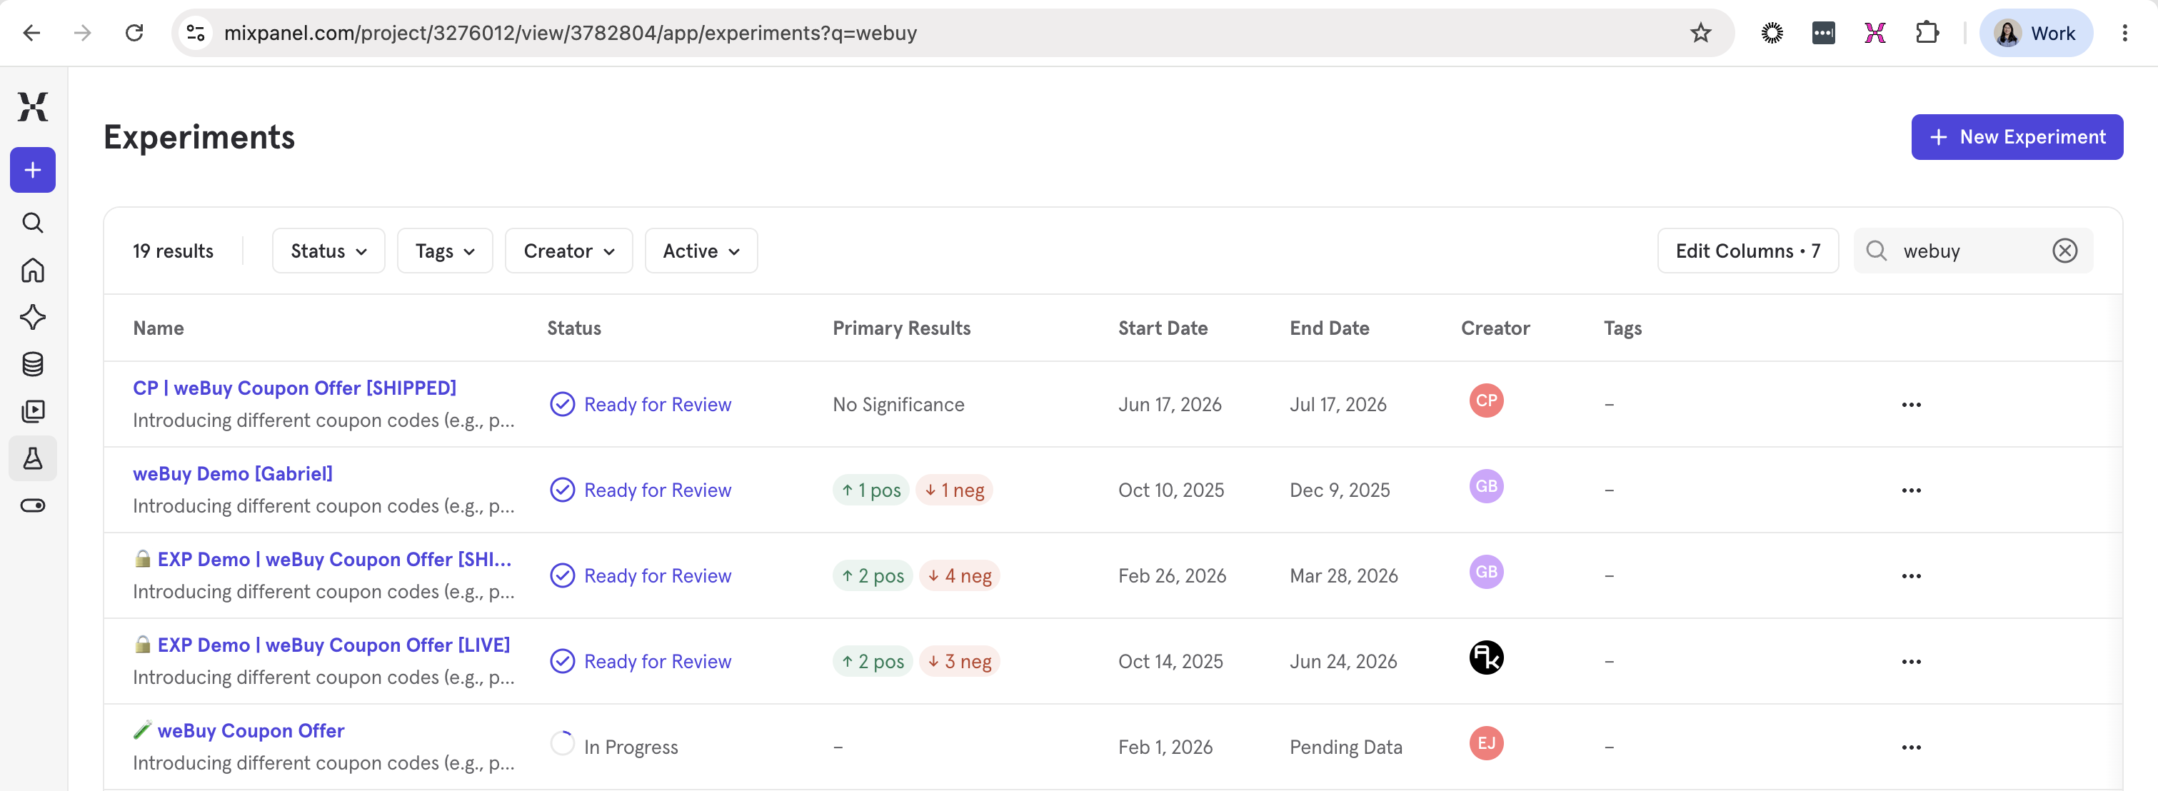Open search from the sidebar
Viewport: 2158px width, 791px height.
33,223
